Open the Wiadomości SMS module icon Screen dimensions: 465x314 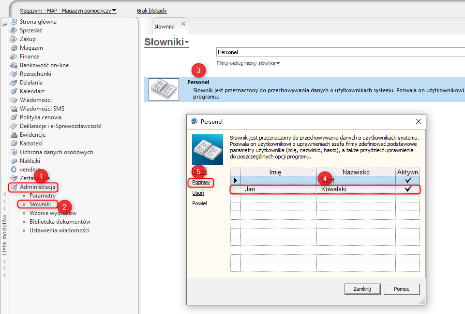tap(14, 109)
